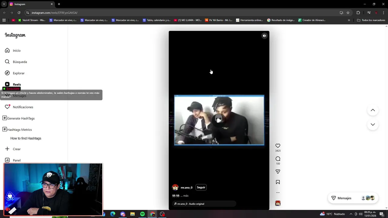Close the Instagram tab
The image size is (388, 218).
pyautogui.click(x=52, y=4)
